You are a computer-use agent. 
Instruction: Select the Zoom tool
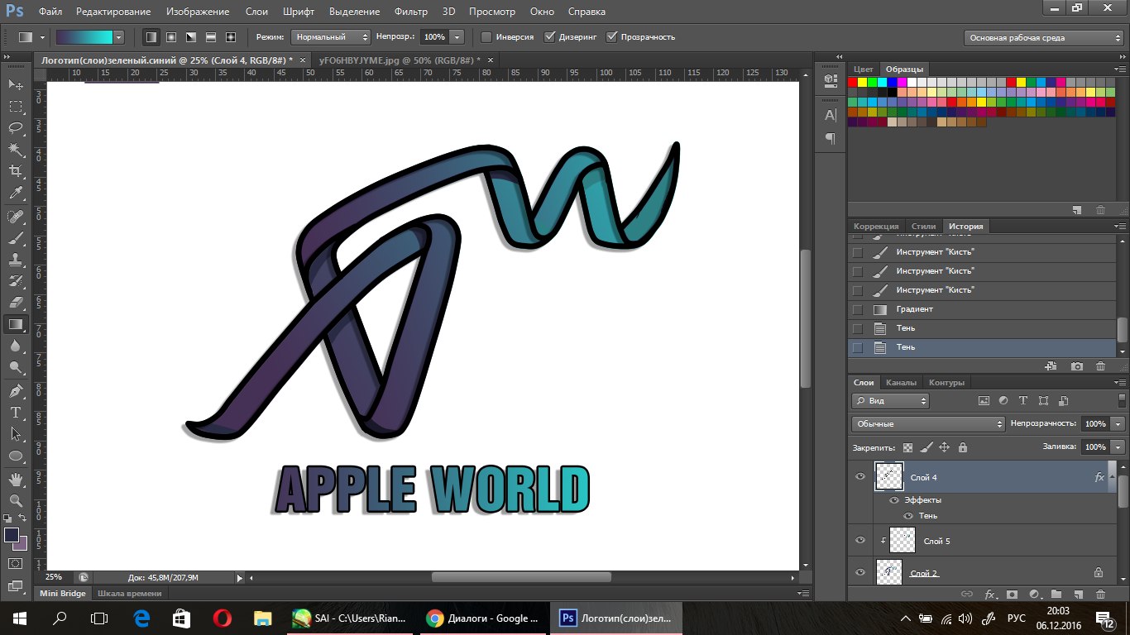tap(16, 501)
